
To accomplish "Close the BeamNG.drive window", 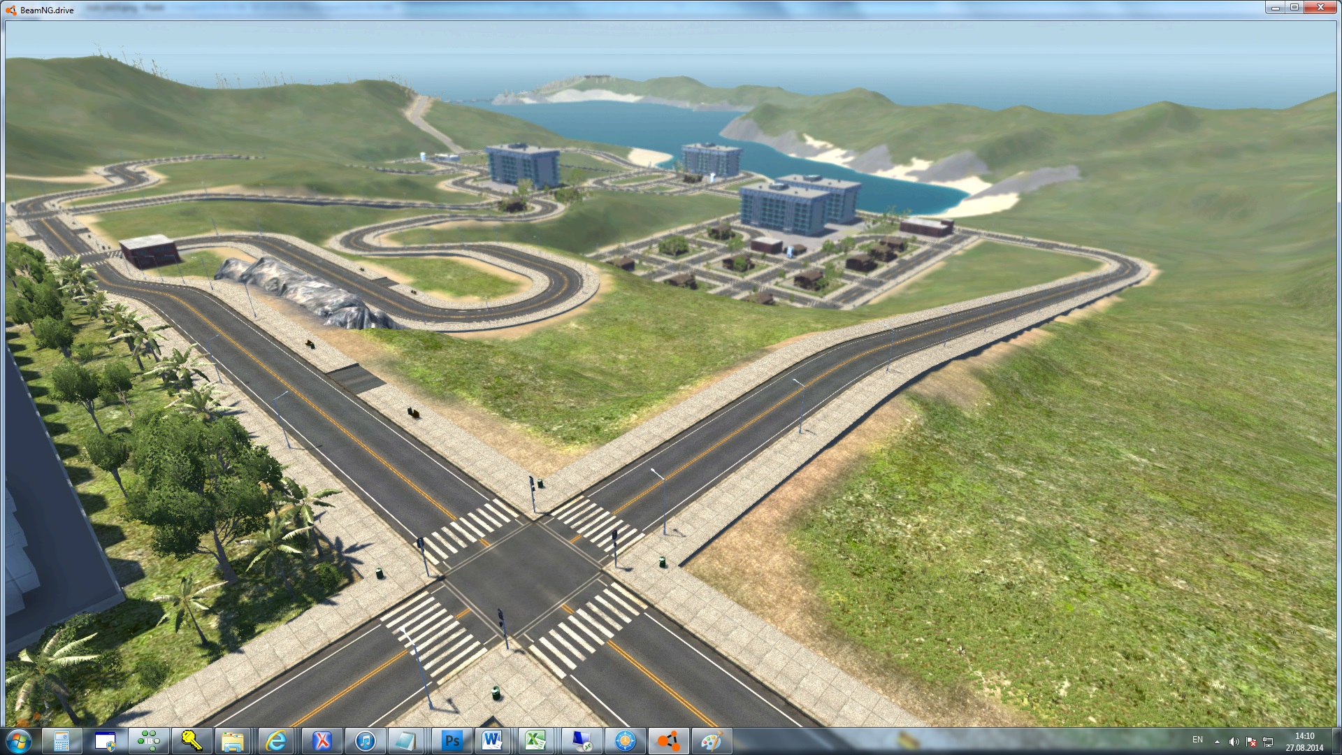I will pos(1320,8).
